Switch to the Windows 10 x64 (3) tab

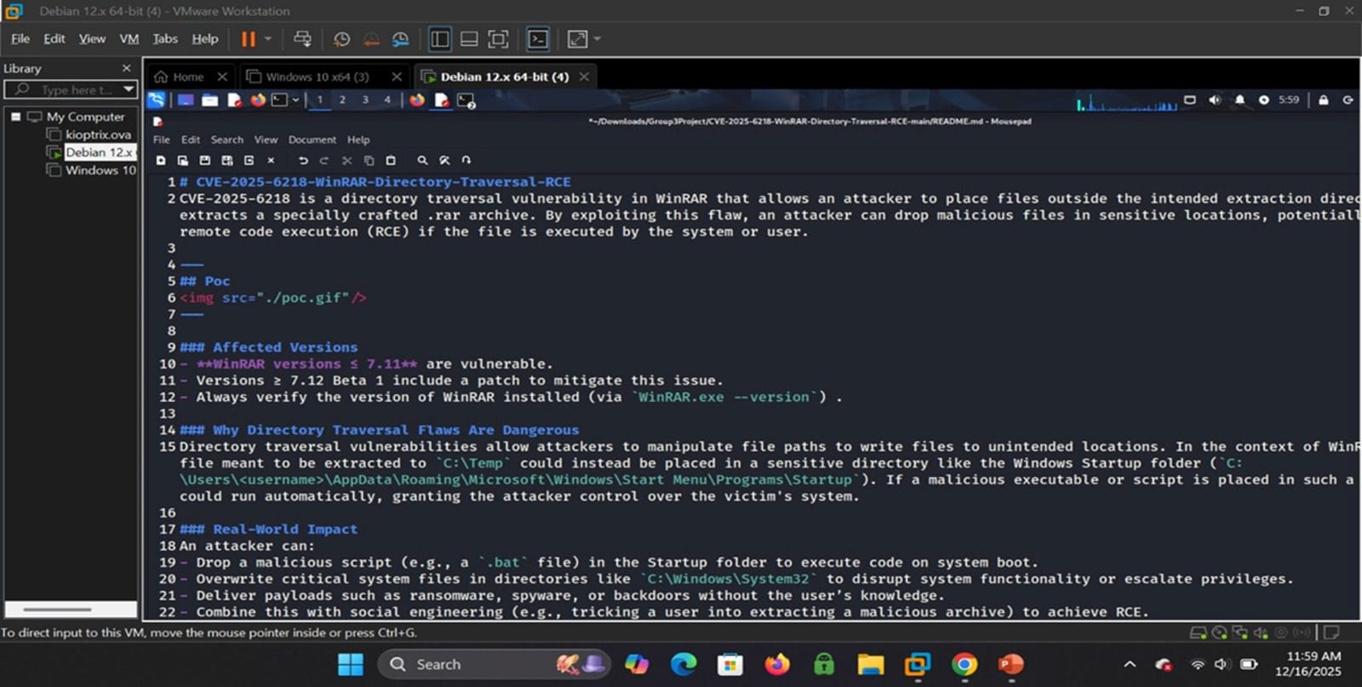point(317,77)
